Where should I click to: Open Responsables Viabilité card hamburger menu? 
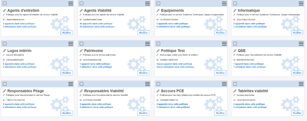click(147, 84)
